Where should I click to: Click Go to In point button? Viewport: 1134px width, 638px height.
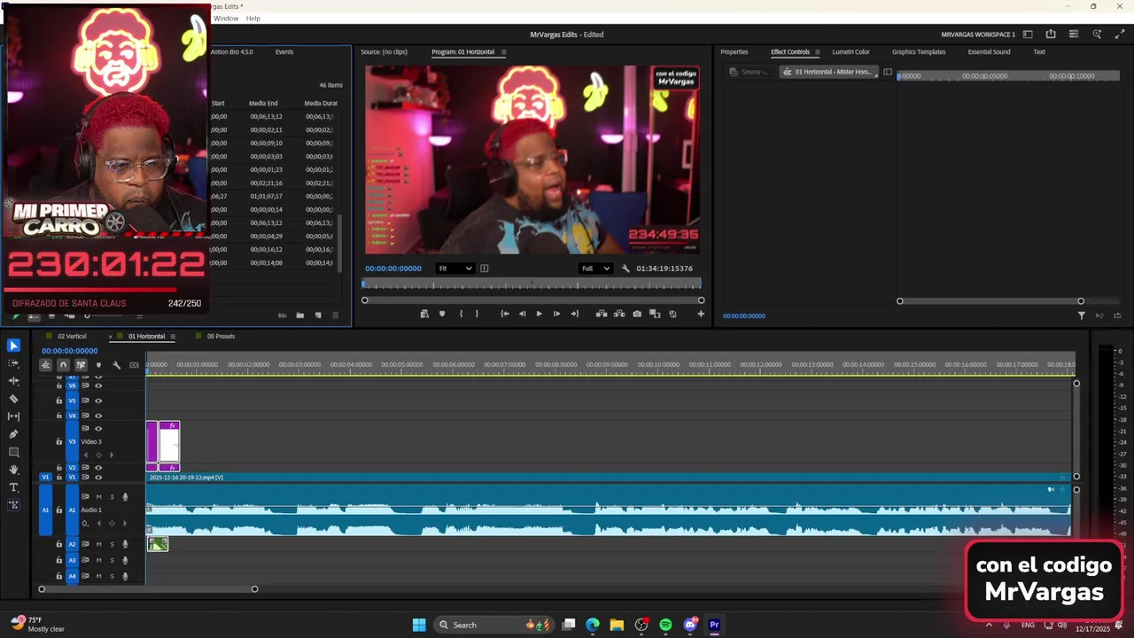pos(504,314)
